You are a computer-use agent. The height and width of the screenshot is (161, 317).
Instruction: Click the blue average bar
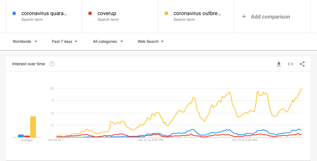21,136
